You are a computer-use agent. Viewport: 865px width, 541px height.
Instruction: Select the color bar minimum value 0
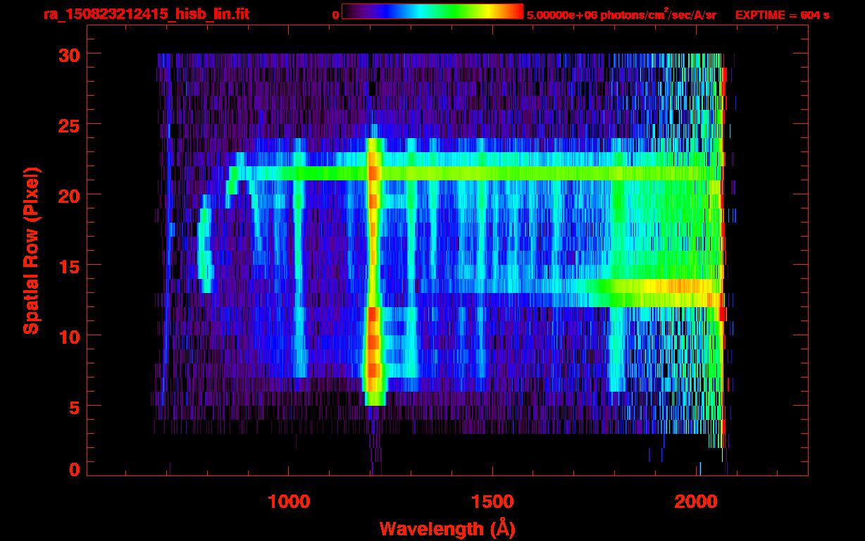335,15
